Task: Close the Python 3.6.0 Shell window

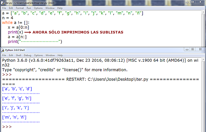Action: (200, 49)
